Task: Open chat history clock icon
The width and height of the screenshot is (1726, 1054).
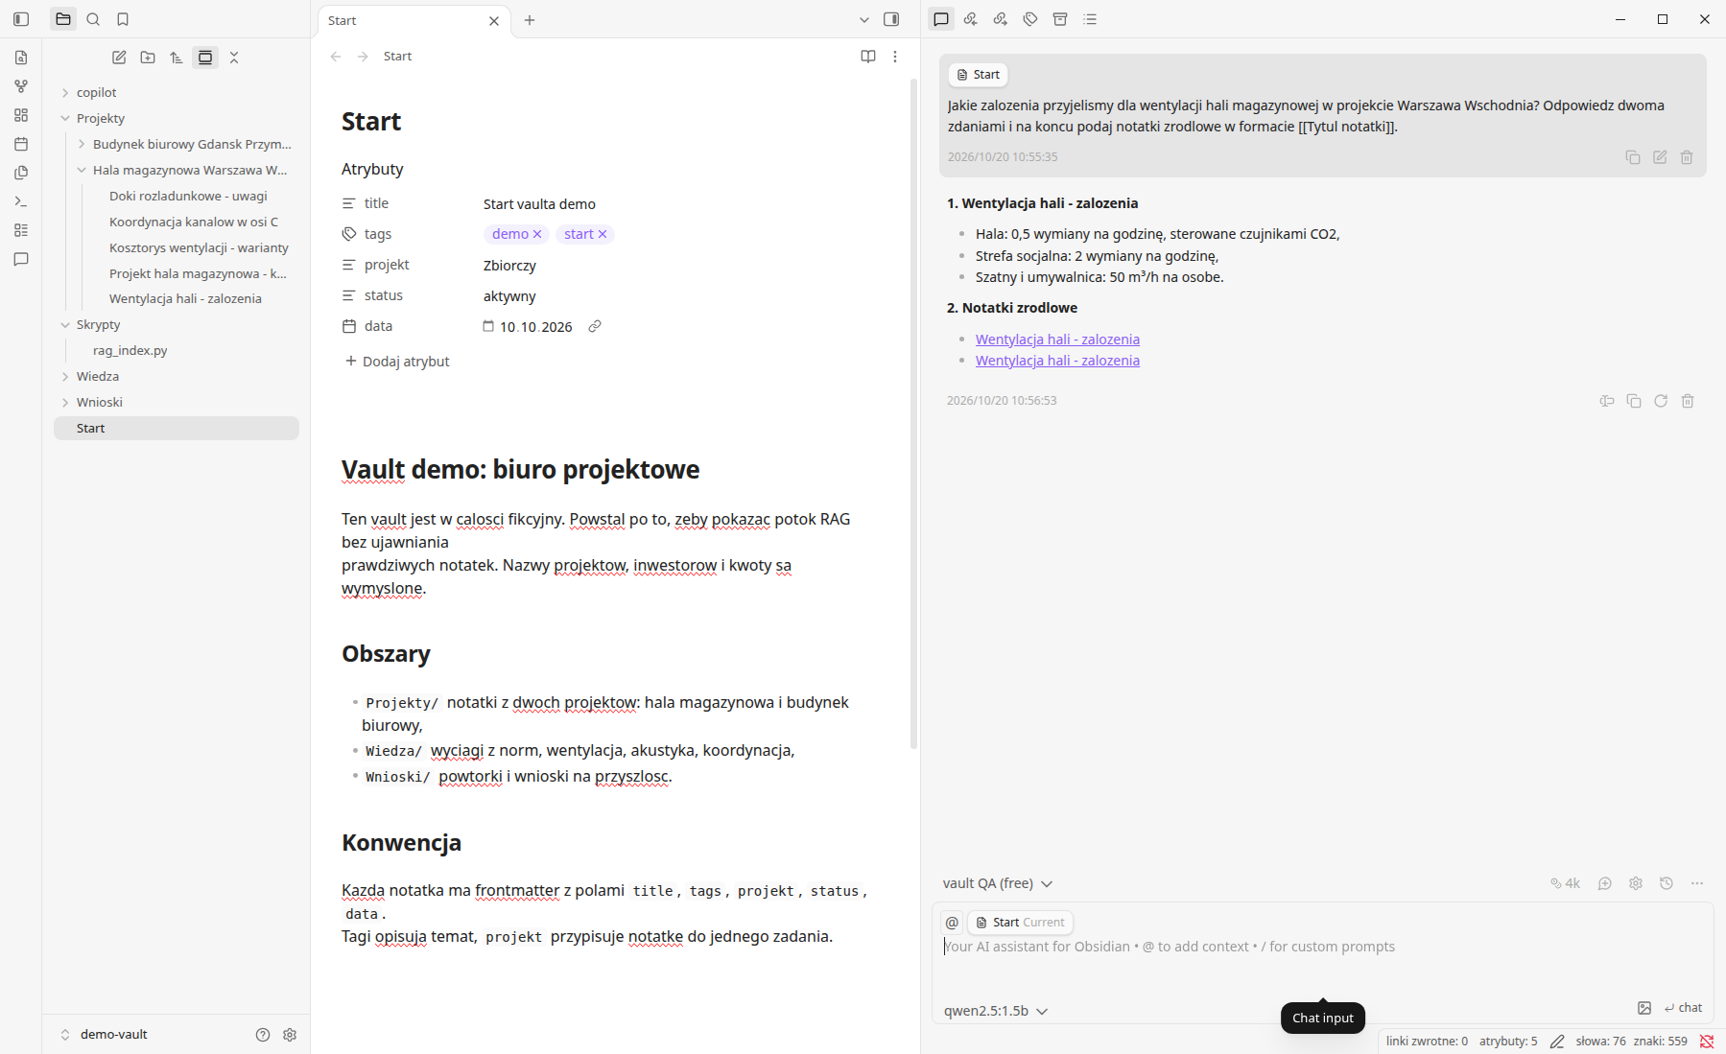Action: pyautogui.click(x=1667, y=883)
